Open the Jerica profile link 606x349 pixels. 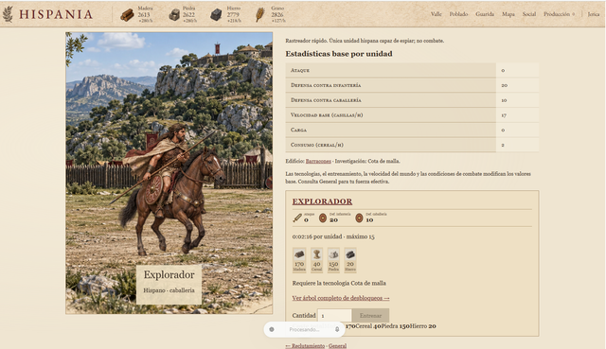click(x=594, y=14)
